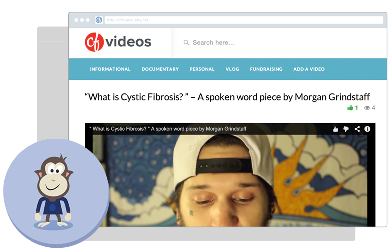The width and height of the screenshot is (389, 252).
Task: Click the video title heading link
Action: click(227, 97)
